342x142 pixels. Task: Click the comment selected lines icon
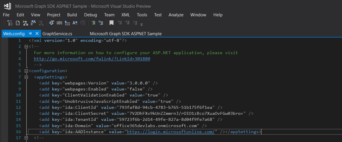coord(93,23)
